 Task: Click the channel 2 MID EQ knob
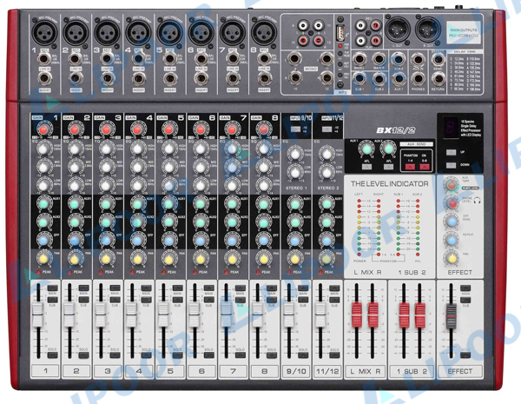pos(75,167)
